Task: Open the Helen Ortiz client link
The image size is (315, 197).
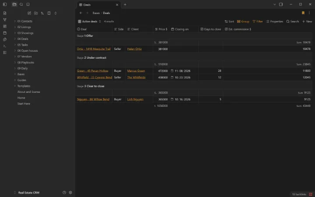Action: pyautogui.click(x=134, y=49)
